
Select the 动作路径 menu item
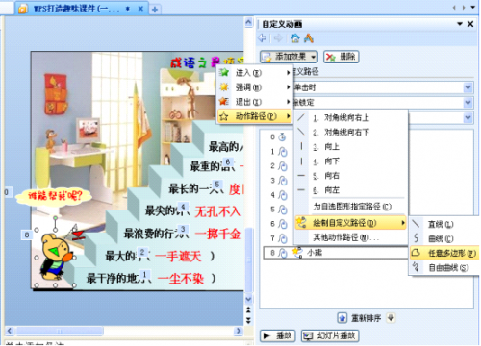click(255, 116)
